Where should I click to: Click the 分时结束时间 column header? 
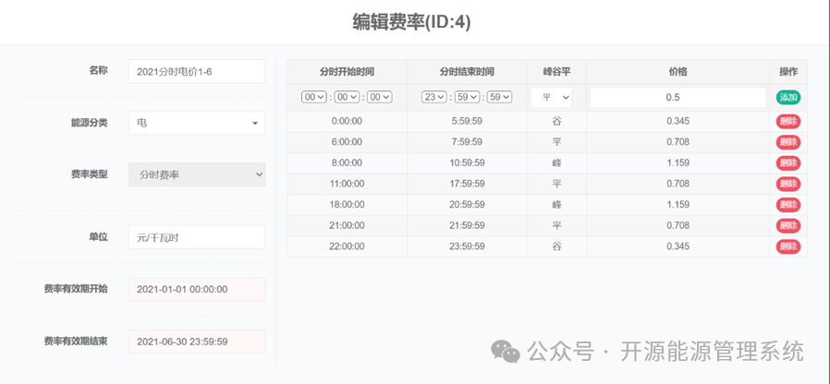pyautogui.click(x=467, y=71)
